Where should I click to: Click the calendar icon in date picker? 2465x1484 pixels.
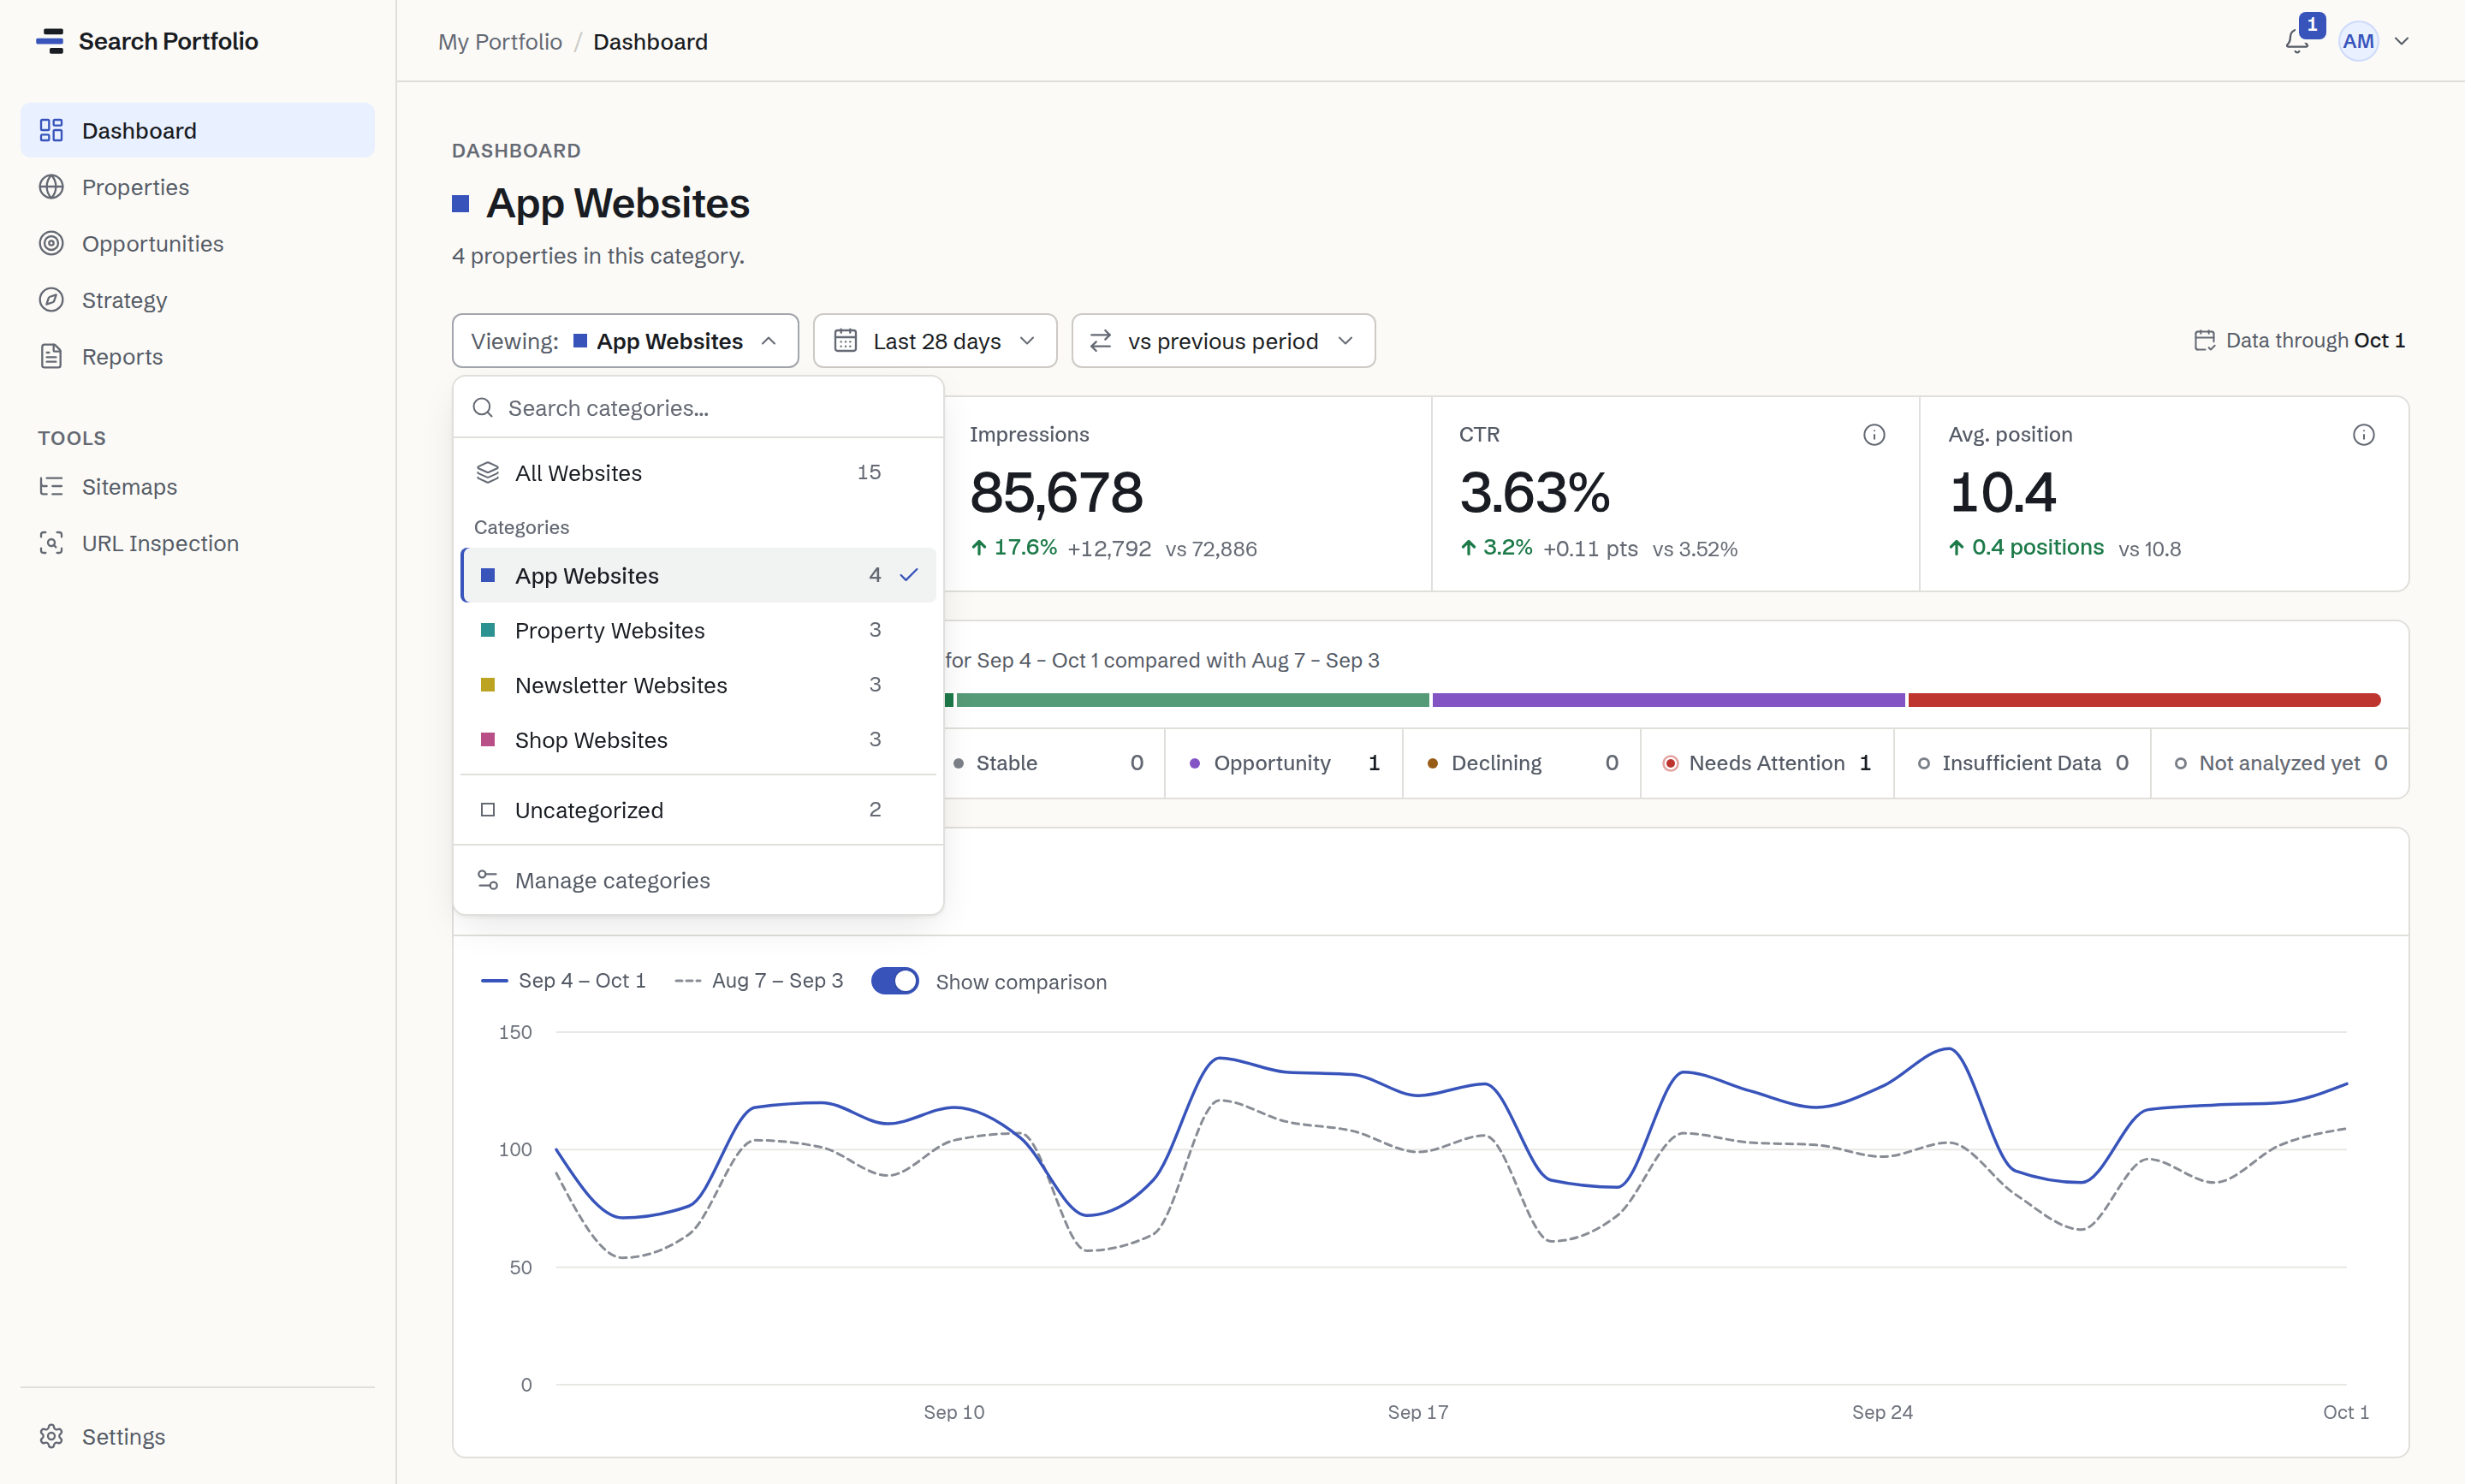(x=845, y=341)
